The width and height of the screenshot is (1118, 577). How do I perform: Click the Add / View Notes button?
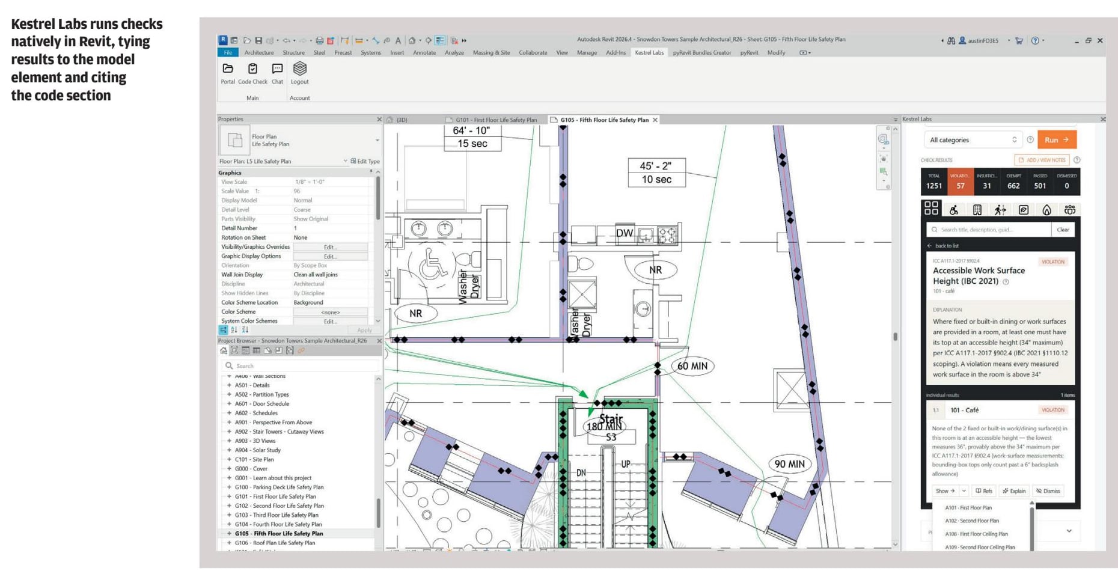1042,160
